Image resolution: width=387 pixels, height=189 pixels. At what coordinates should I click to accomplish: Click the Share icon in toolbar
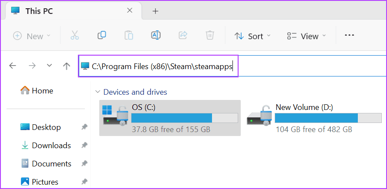tap(183, 35)
